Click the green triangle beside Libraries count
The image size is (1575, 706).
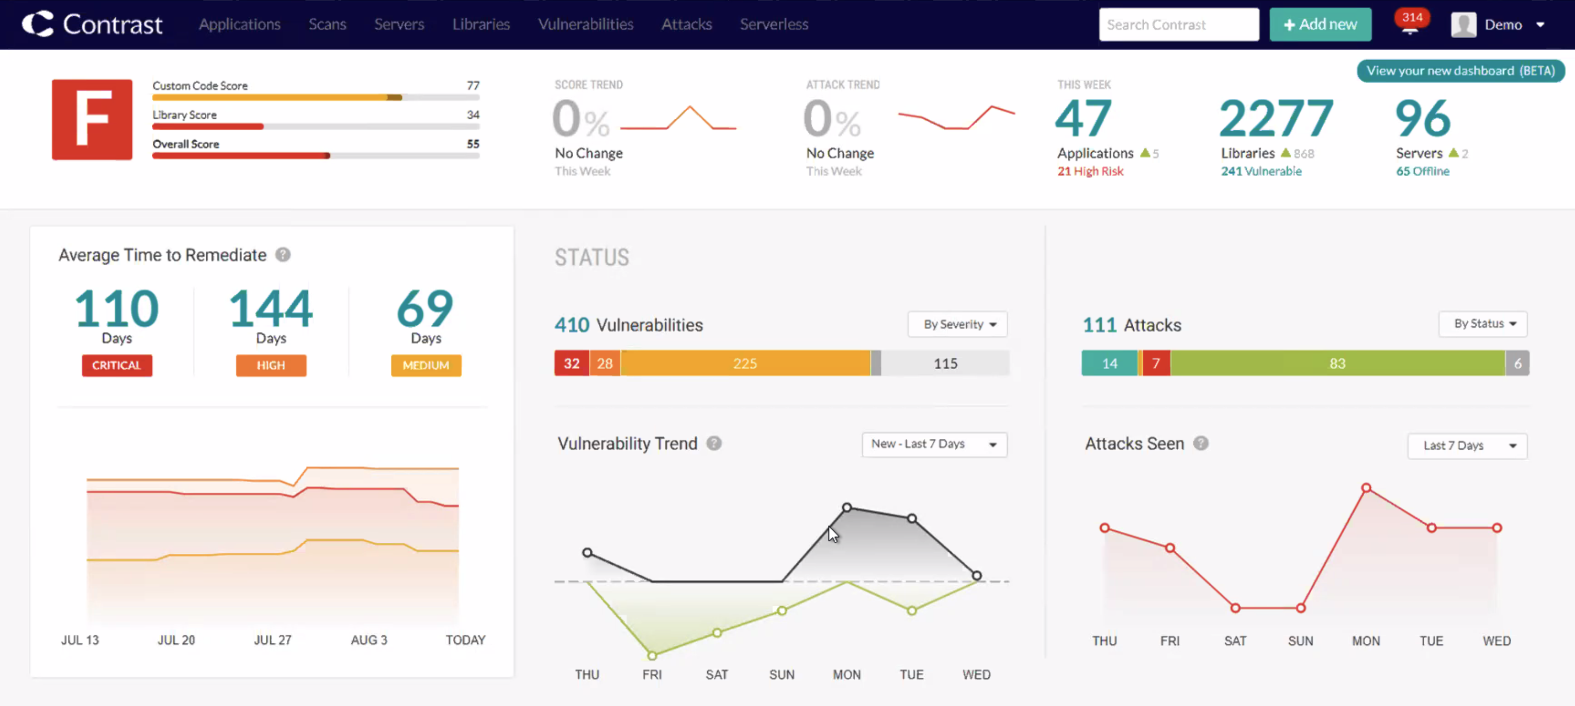(x=1286, y=153)
